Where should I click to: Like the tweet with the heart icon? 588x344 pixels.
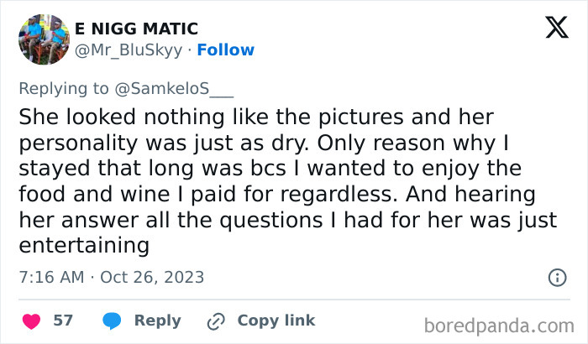pyautogui.click(x=31, y=321)
